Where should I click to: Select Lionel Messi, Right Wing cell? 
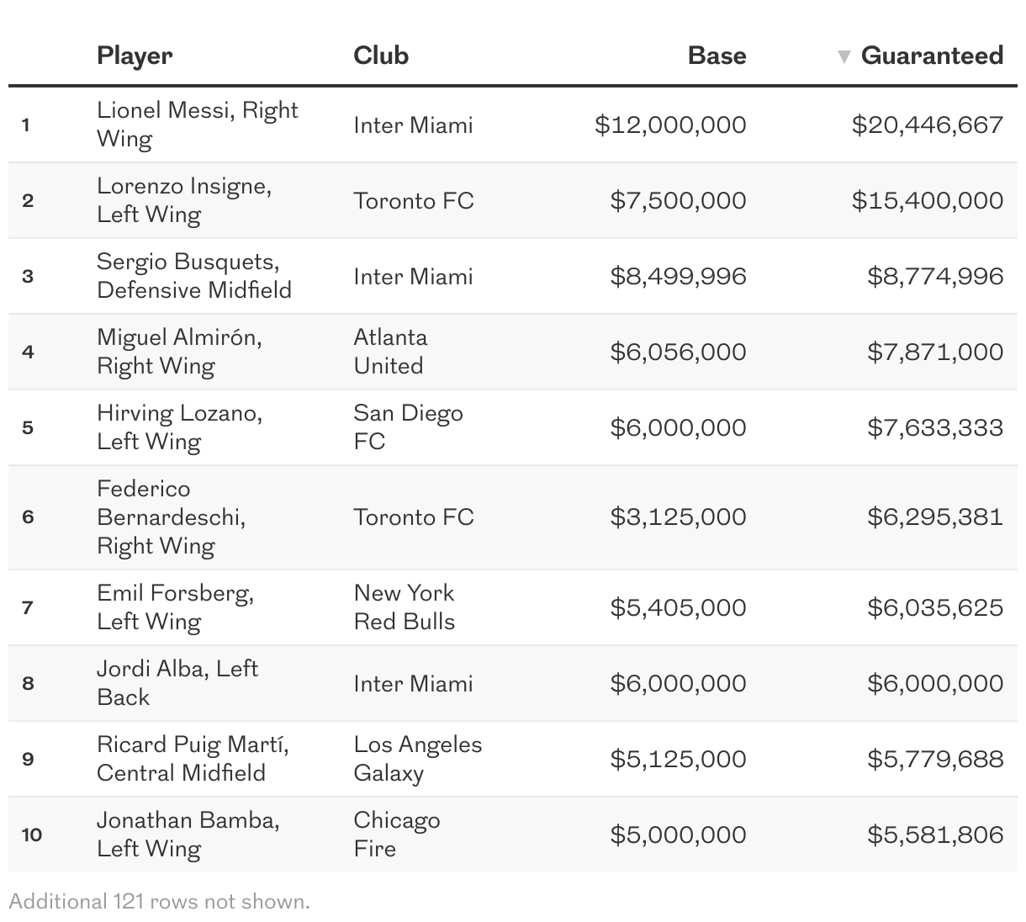198,125
